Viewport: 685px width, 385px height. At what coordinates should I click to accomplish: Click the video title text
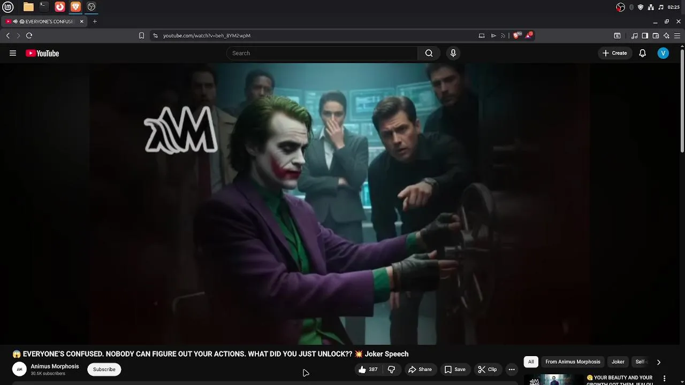click(210, 354)
